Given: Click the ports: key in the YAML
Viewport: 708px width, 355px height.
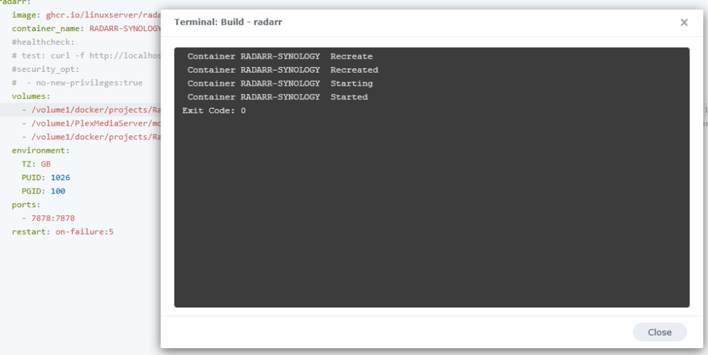Looking at the screenshot, I should tap(26, 204).
